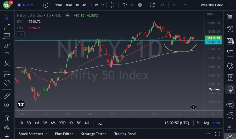The width and height of the screenshot is (236, 139).
Task: Open the Strategy Tester tab
Action: click(93, 134)
